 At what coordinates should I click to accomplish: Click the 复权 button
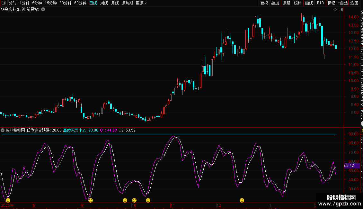click(x=264, y=3)
